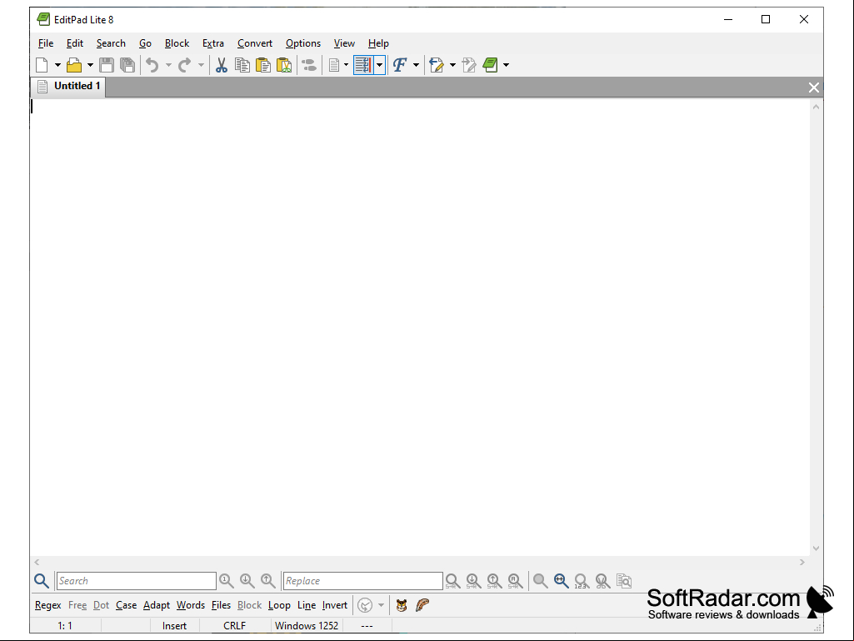Click the Font F icon

coord(400,65)
